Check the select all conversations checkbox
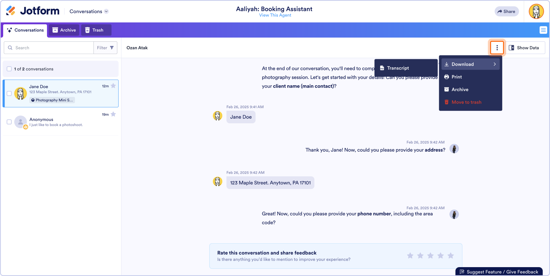 click(9, 69)
